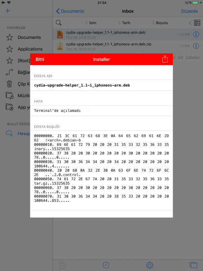The image size is (203, 271).
Task: Toggle the list view layout icon
Action: [x=197, y=23]
